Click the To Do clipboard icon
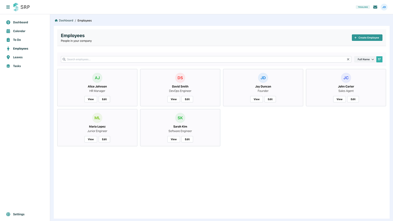The height and width of the screenshot is (221, 393). (8, 40)
